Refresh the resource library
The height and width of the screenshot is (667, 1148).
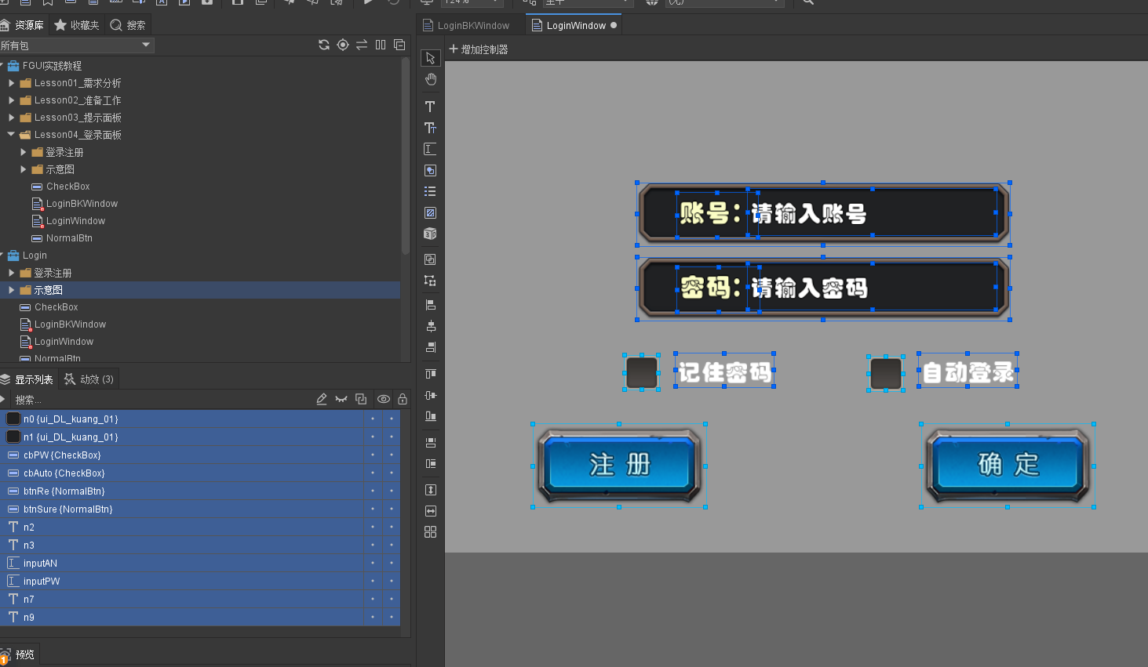point(323,45)
